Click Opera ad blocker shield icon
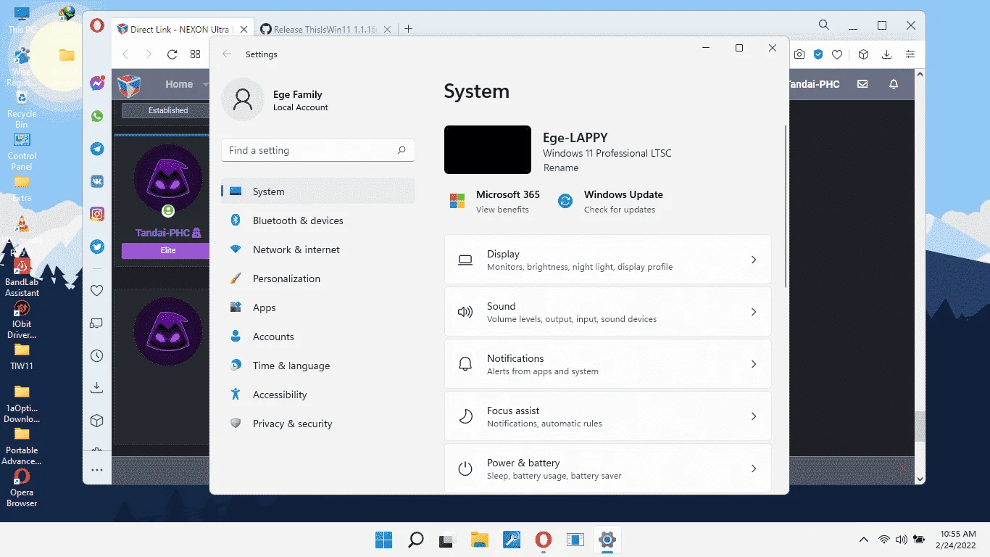This screenshot has width=990, height=557. 818,54
